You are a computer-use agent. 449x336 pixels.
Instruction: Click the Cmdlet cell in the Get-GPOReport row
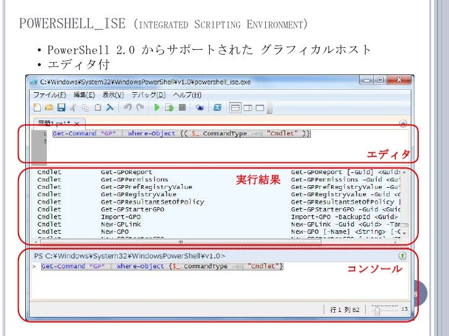pyautogui.click(x=49, y=172)
